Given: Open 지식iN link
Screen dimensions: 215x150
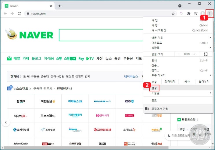Looking at the screenshot, I should tap(49, 58).
